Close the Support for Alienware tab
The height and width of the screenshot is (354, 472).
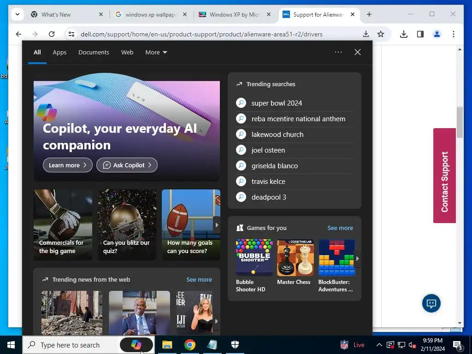pyautogui.click(x=353, y=14)
